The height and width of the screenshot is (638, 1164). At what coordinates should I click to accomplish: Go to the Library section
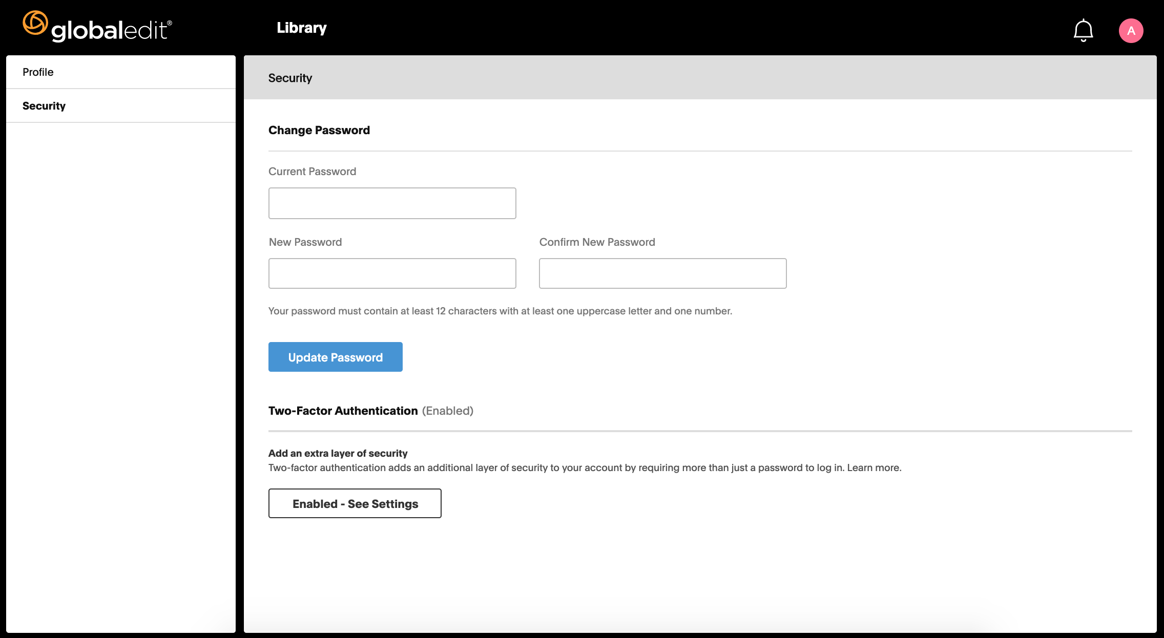[301, 28]
